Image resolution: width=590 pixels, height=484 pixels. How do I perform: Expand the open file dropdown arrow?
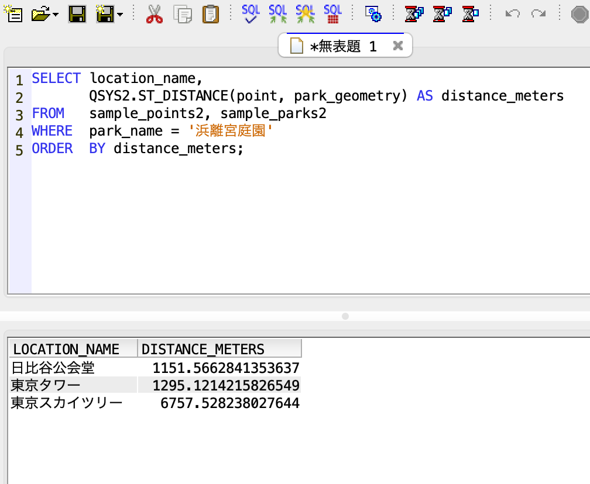coord(56,14)
